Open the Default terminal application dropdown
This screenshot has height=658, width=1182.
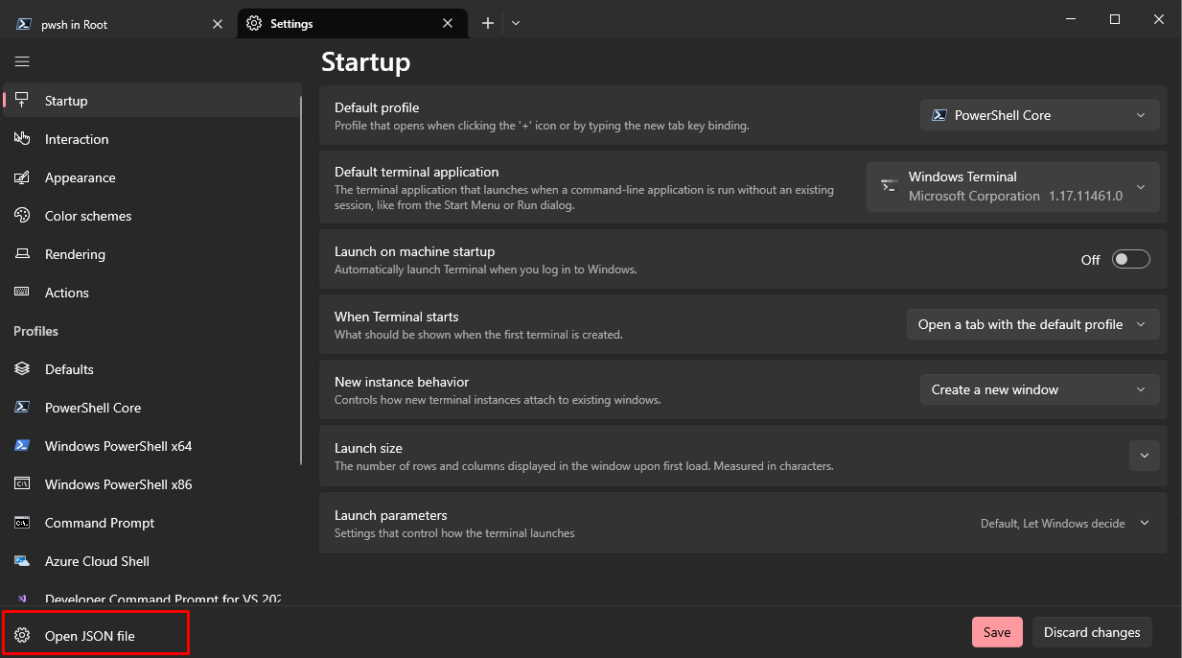[x=1013, y=186]
